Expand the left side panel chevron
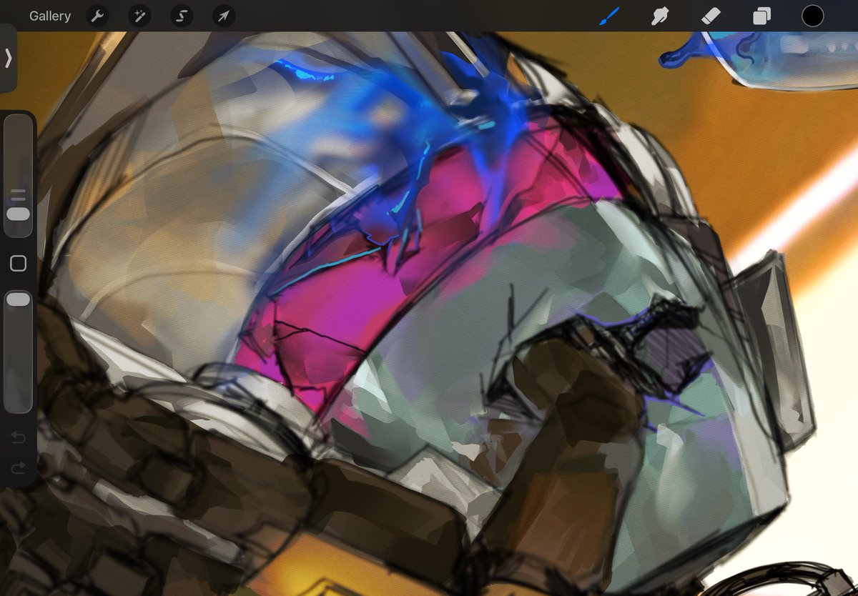858x596 pixels. 8,58
